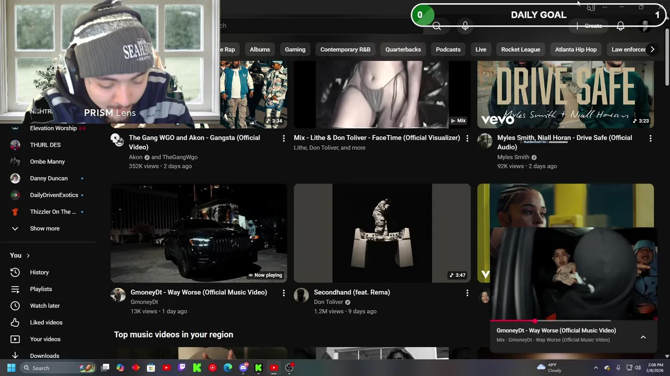
Task: Click the Create button in header
Action: (589, 26)
